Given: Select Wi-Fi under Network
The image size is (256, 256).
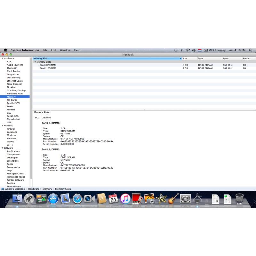Looking at the screenshot, I should (x=10, y=145).
